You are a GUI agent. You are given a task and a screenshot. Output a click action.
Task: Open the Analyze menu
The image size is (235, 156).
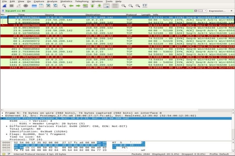click(52, 1)
